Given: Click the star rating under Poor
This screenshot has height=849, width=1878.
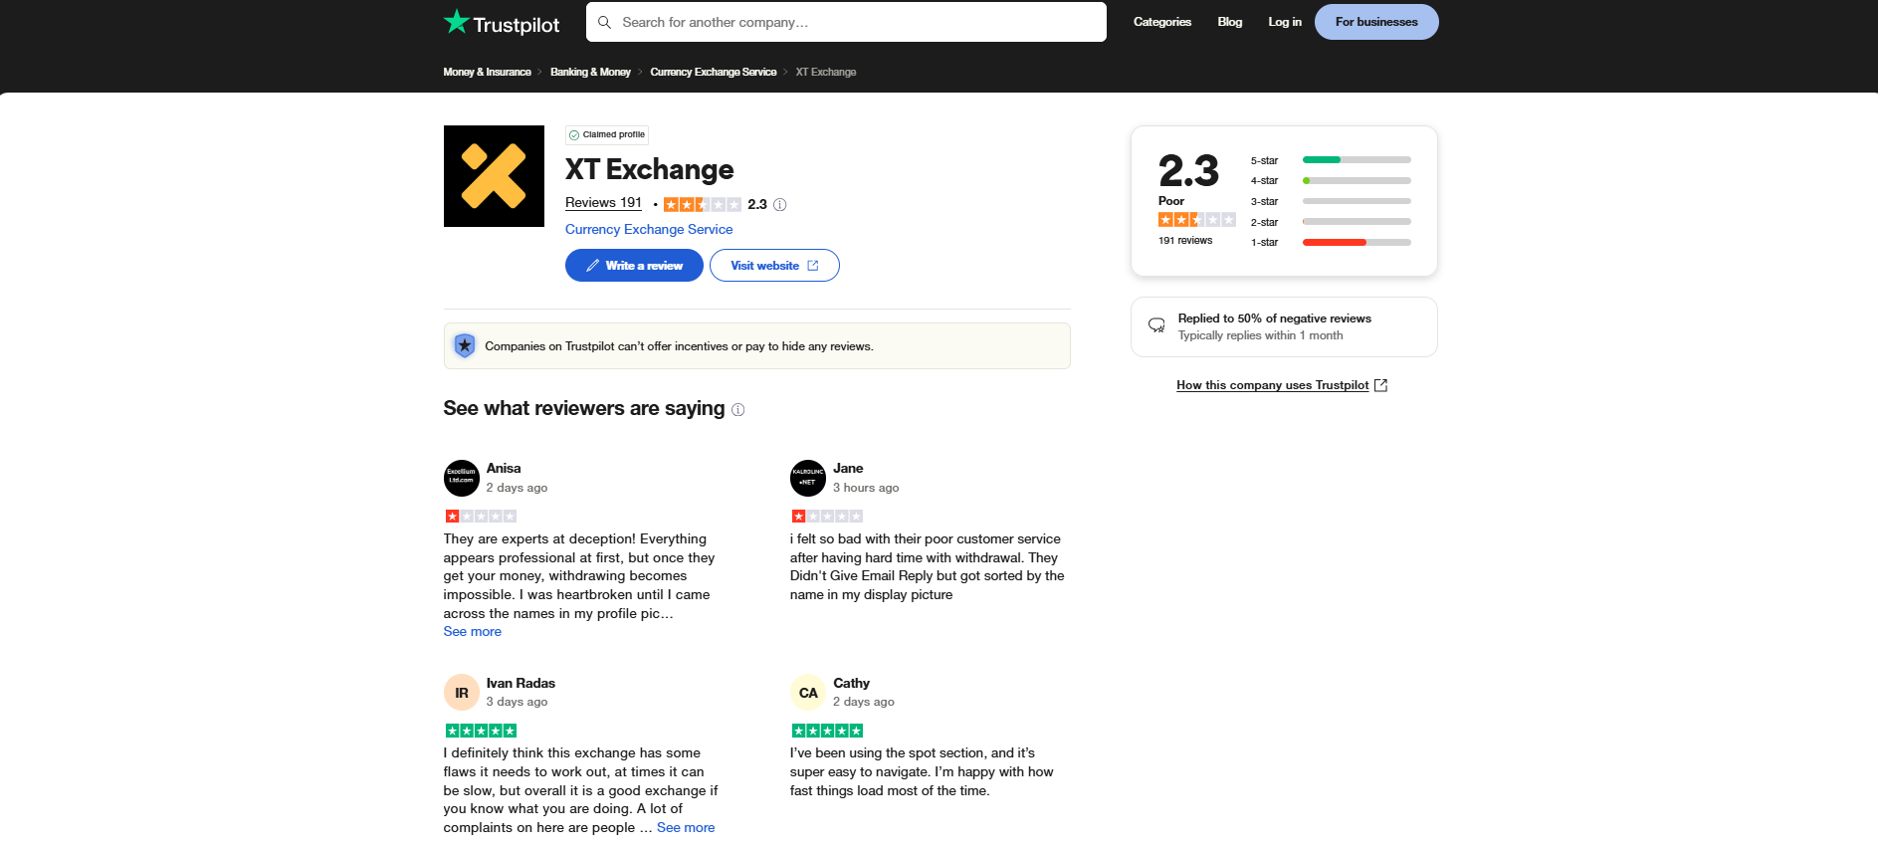Looking at the screenshot, I should pyautogui.click(x=1196, y=220).
